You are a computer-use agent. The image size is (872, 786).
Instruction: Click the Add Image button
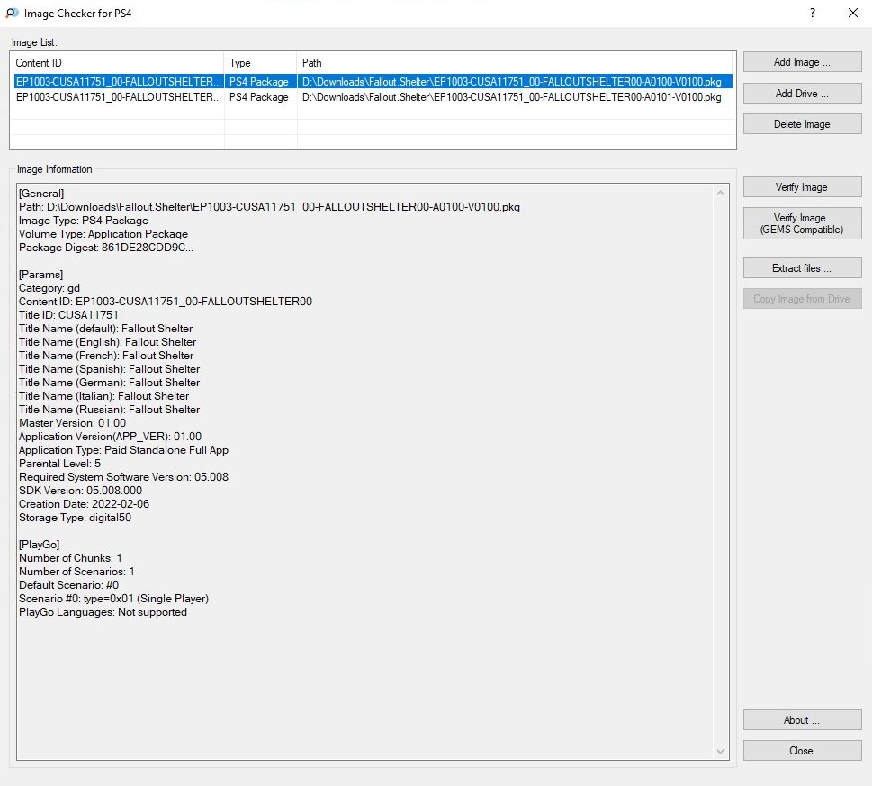click(802, 62)
